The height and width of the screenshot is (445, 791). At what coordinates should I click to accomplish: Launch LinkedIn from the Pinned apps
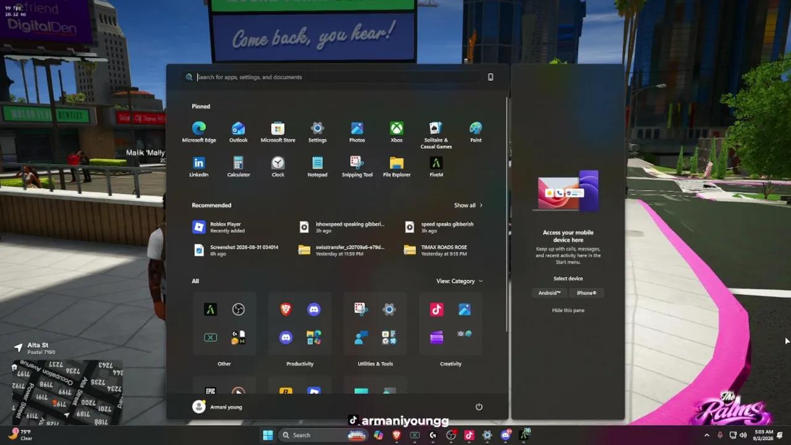click(199, 167)
